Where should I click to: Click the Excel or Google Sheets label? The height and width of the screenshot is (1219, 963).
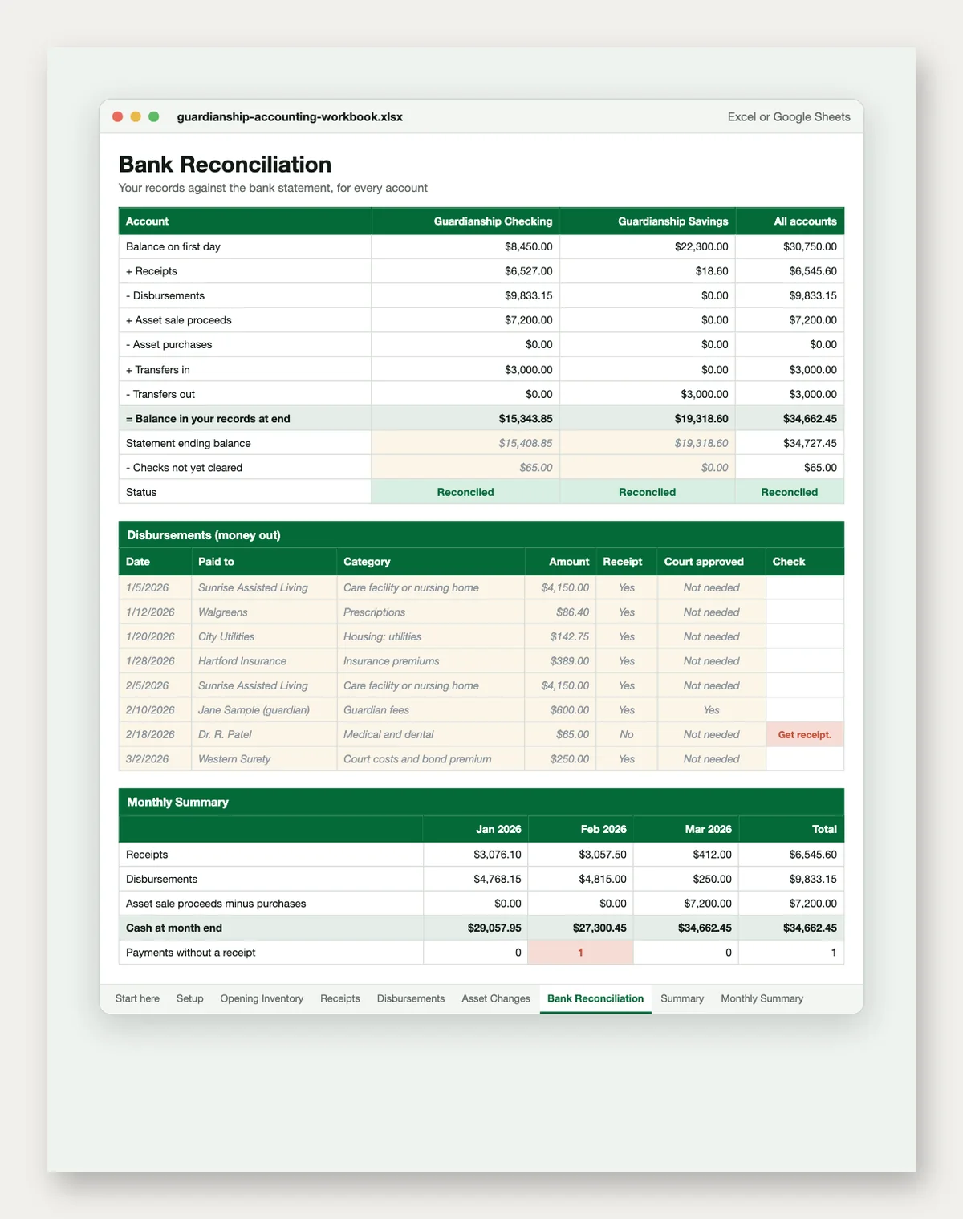pos(789,117)
